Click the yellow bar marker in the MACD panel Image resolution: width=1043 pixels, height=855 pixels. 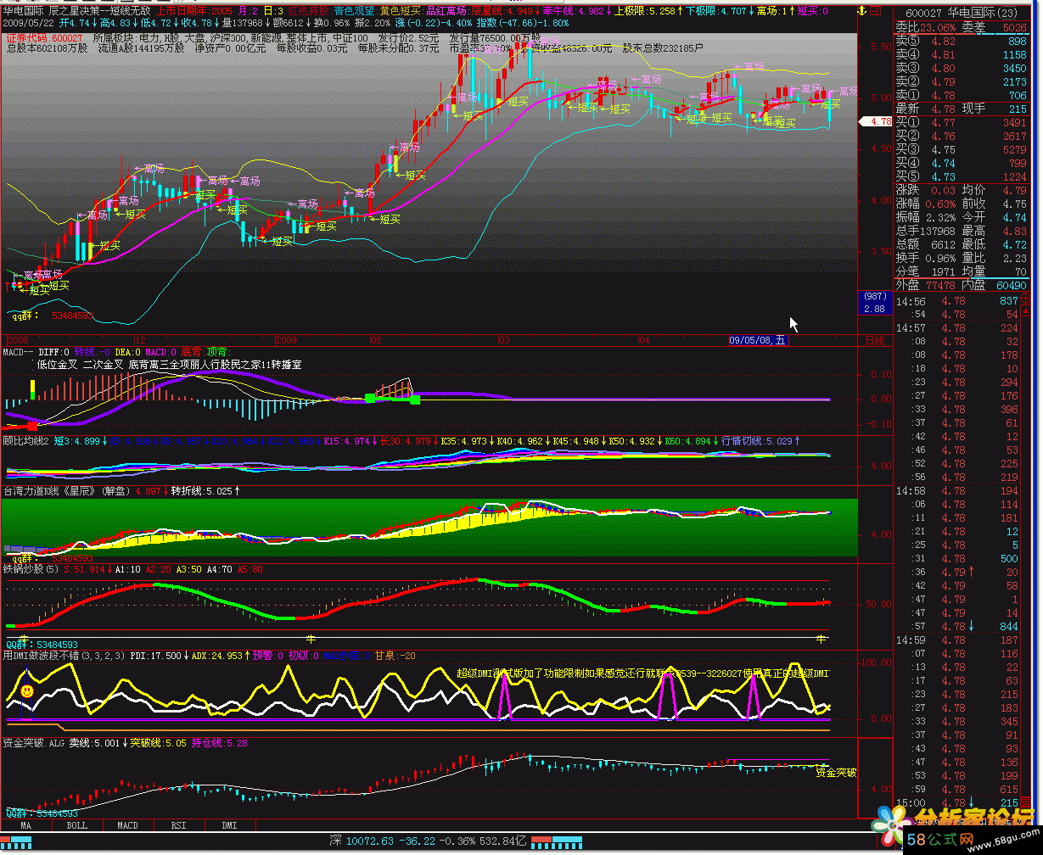tap(32, 389)
